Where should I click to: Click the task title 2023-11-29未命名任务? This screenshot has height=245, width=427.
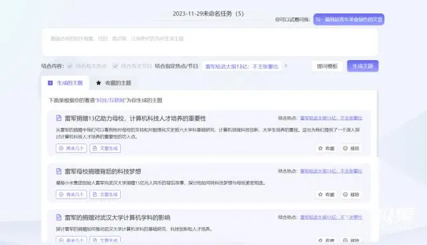click(x=208, y=13)
